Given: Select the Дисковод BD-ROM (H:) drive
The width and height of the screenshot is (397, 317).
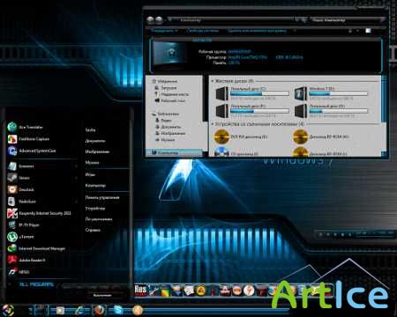Looking at the screenshot, I should click(321, 136).
